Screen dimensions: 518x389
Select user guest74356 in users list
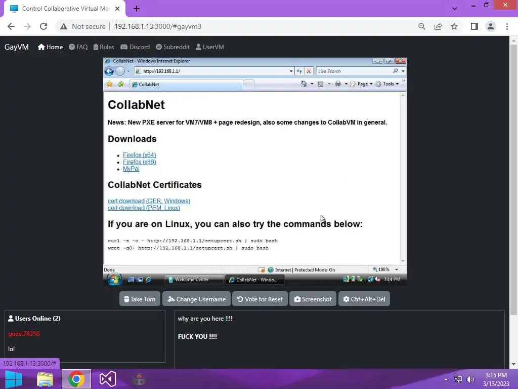[x=24, y=334]
